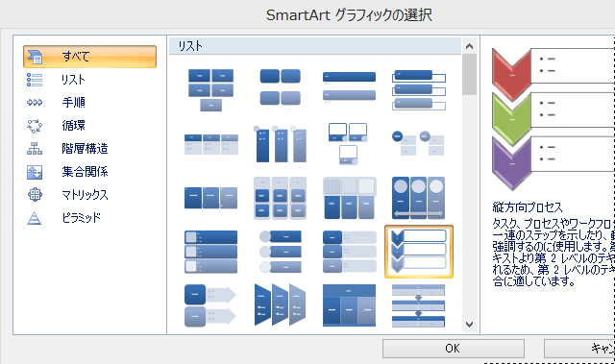Click the gallery scroll down arrow
The width and height of the screenshot is (615, 364).
(x=469, y=325)
